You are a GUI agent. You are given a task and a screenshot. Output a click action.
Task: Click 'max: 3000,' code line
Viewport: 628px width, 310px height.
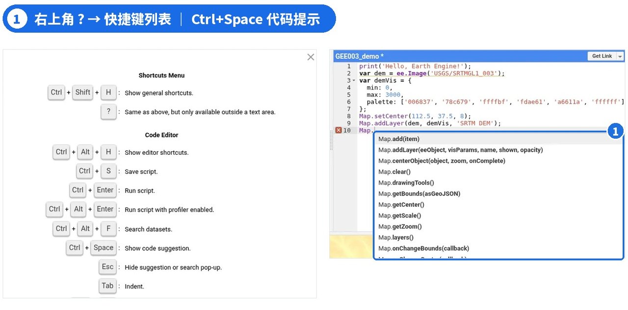click(x=385, y=95)
